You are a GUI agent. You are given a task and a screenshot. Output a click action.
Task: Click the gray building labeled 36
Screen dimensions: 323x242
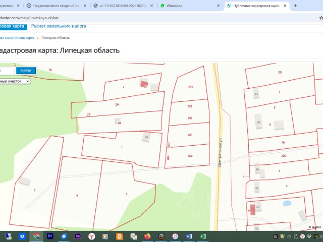point(258,122)
